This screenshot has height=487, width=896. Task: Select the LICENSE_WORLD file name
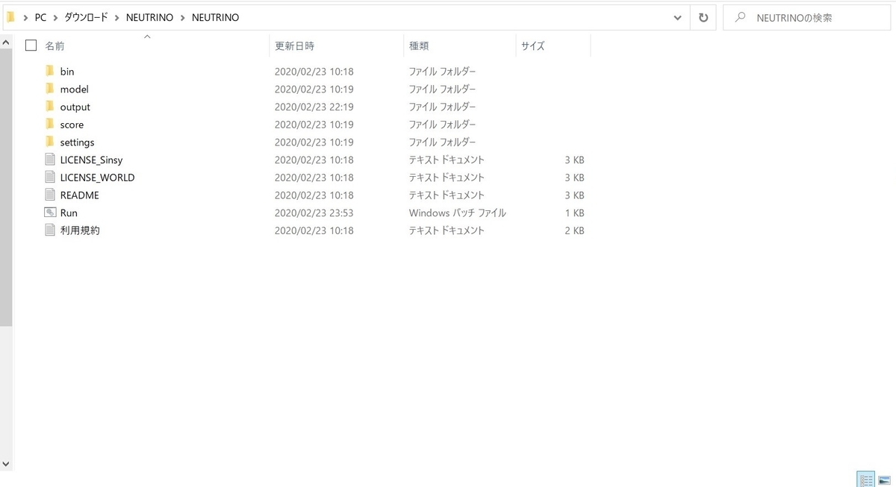[x=97, y=177]
